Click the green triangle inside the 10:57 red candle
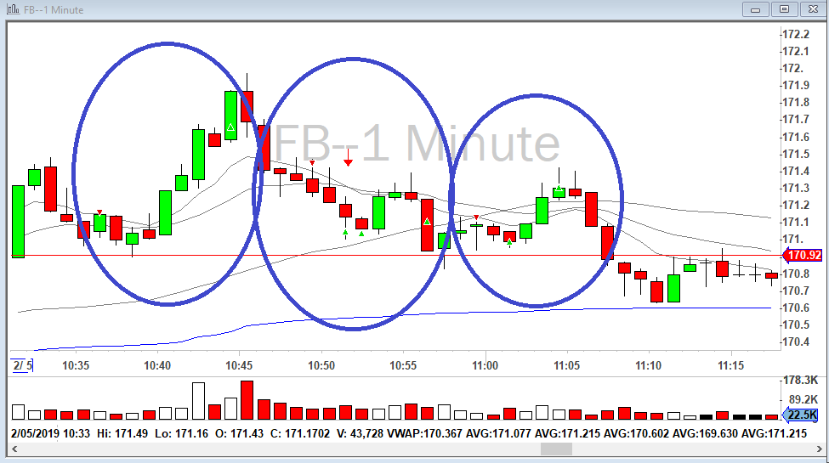This screenshot has width=829, height=463. tap(427, 222)
